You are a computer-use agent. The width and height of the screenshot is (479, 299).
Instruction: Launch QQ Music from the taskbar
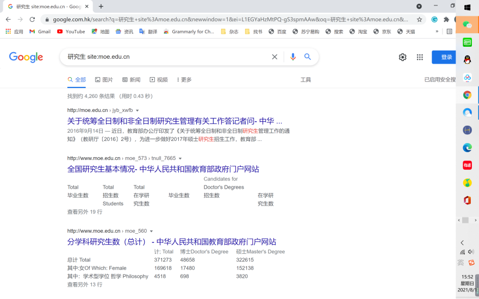(x=467, y=183)
